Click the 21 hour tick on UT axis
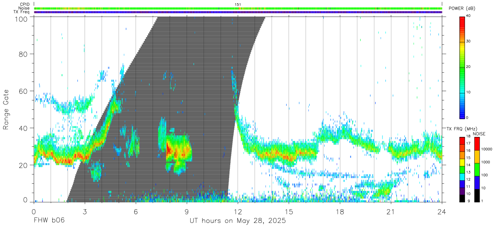The height and width of the screenshot is (229, 497). 391,211
